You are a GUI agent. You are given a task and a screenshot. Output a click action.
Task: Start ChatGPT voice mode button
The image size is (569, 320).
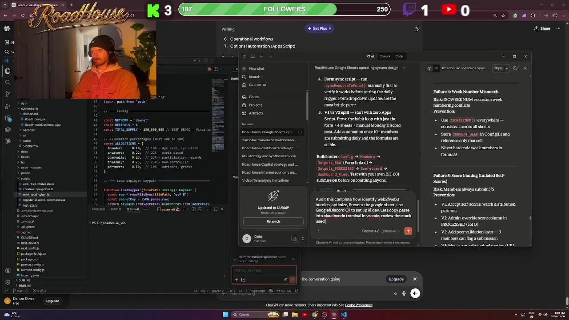[415, 293]
